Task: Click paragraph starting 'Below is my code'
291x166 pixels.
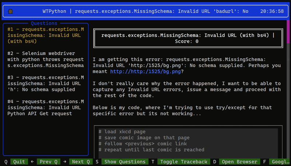Action: coord(182,111)
